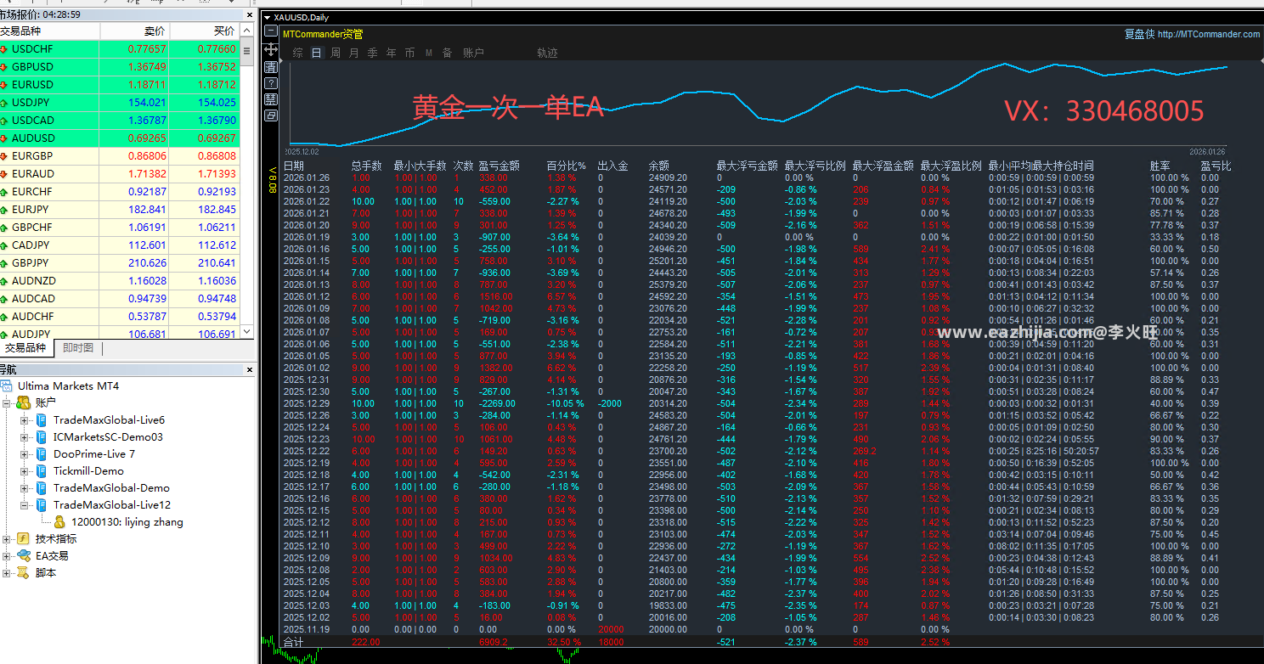The width and height of the screenshot is (1264, 664).
Task: Collapse the TradeMaxGlobal-Live12 node
Action: click(x=24, y=505)
